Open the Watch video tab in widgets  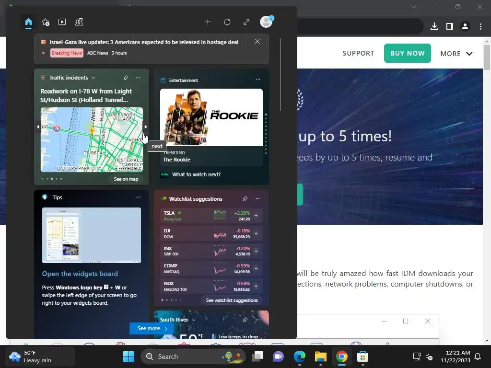62,22
